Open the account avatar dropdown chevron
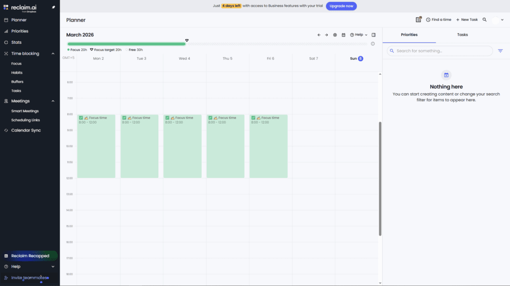Image resolution: width=510 pixels, height=286 pixels. tap(502, 20)
